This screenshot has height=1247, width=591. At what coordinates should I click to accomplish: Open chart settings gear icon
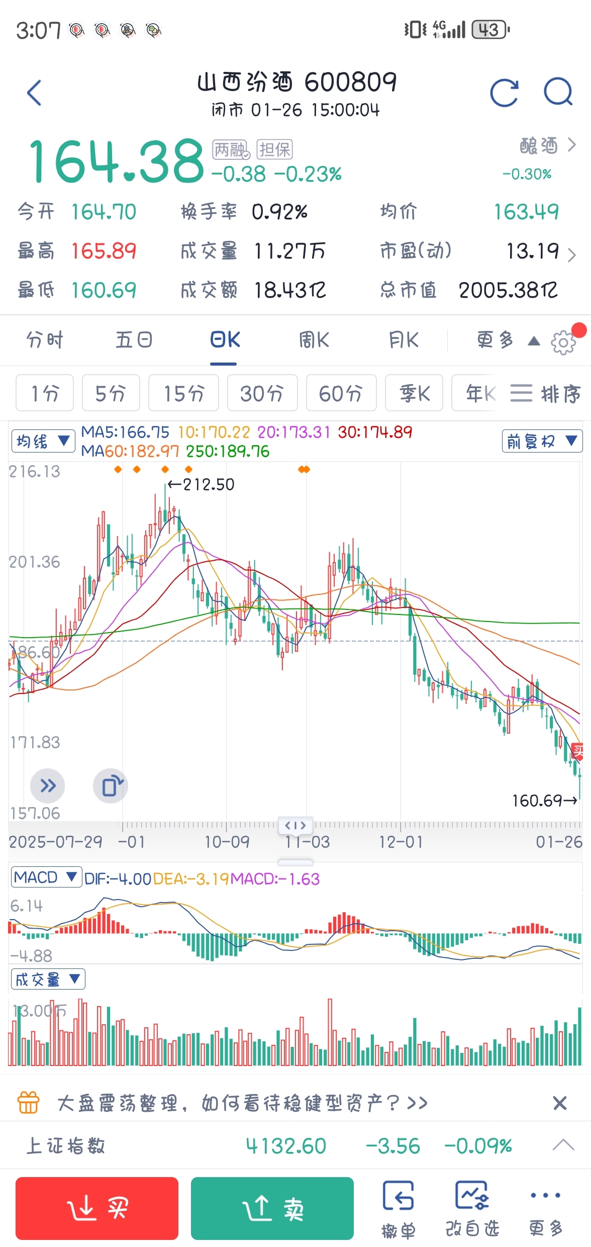[x=563, y=343]
